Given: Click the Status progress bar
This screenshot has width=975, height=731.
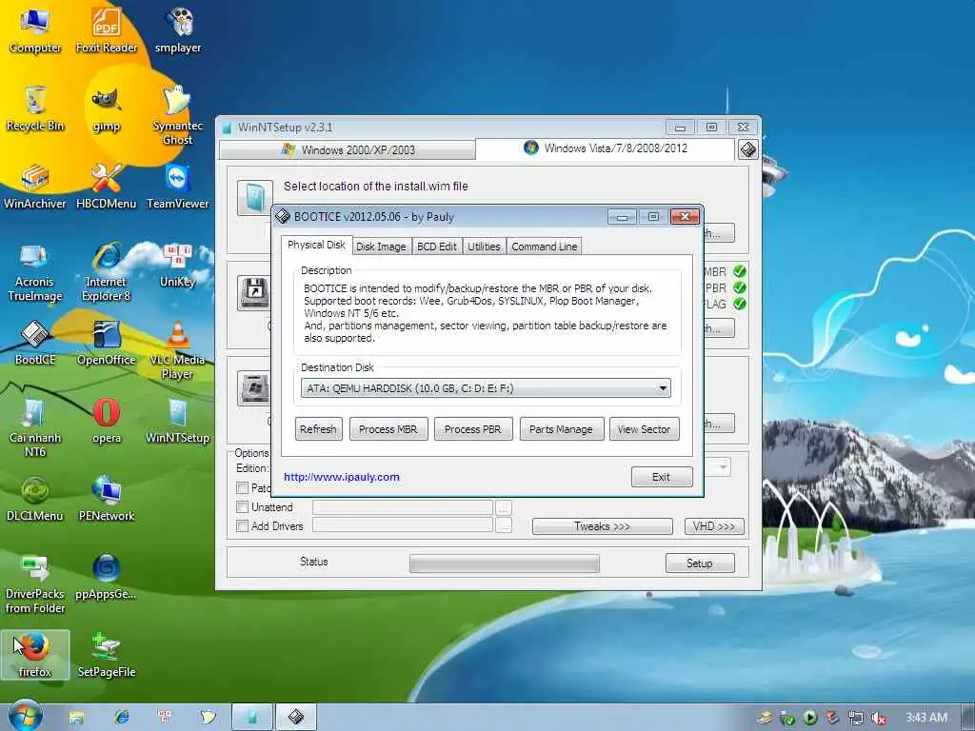Looking at the screenshot, I should (x=505, y=563).
